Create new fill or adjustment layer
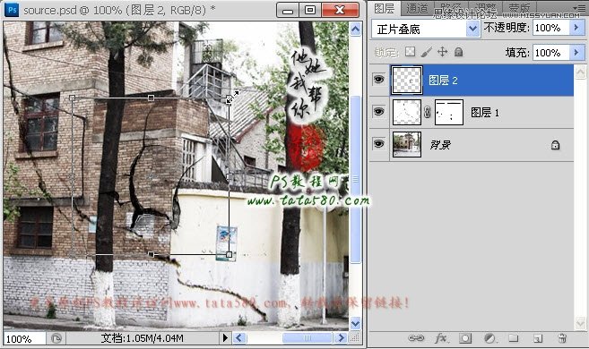 pyautogui.click(x=489, y=338)
